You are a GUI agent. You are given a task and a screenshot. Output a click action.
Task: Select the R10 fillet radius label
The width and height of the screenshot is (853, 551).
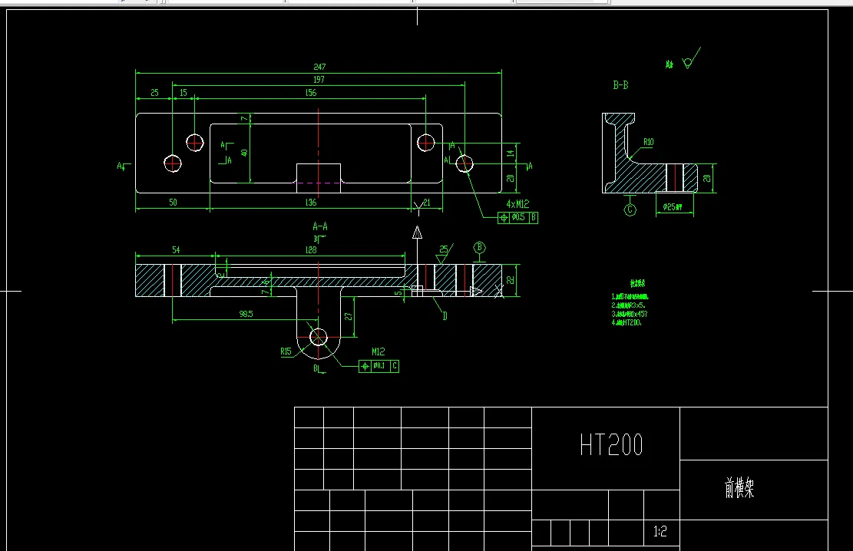649,142
